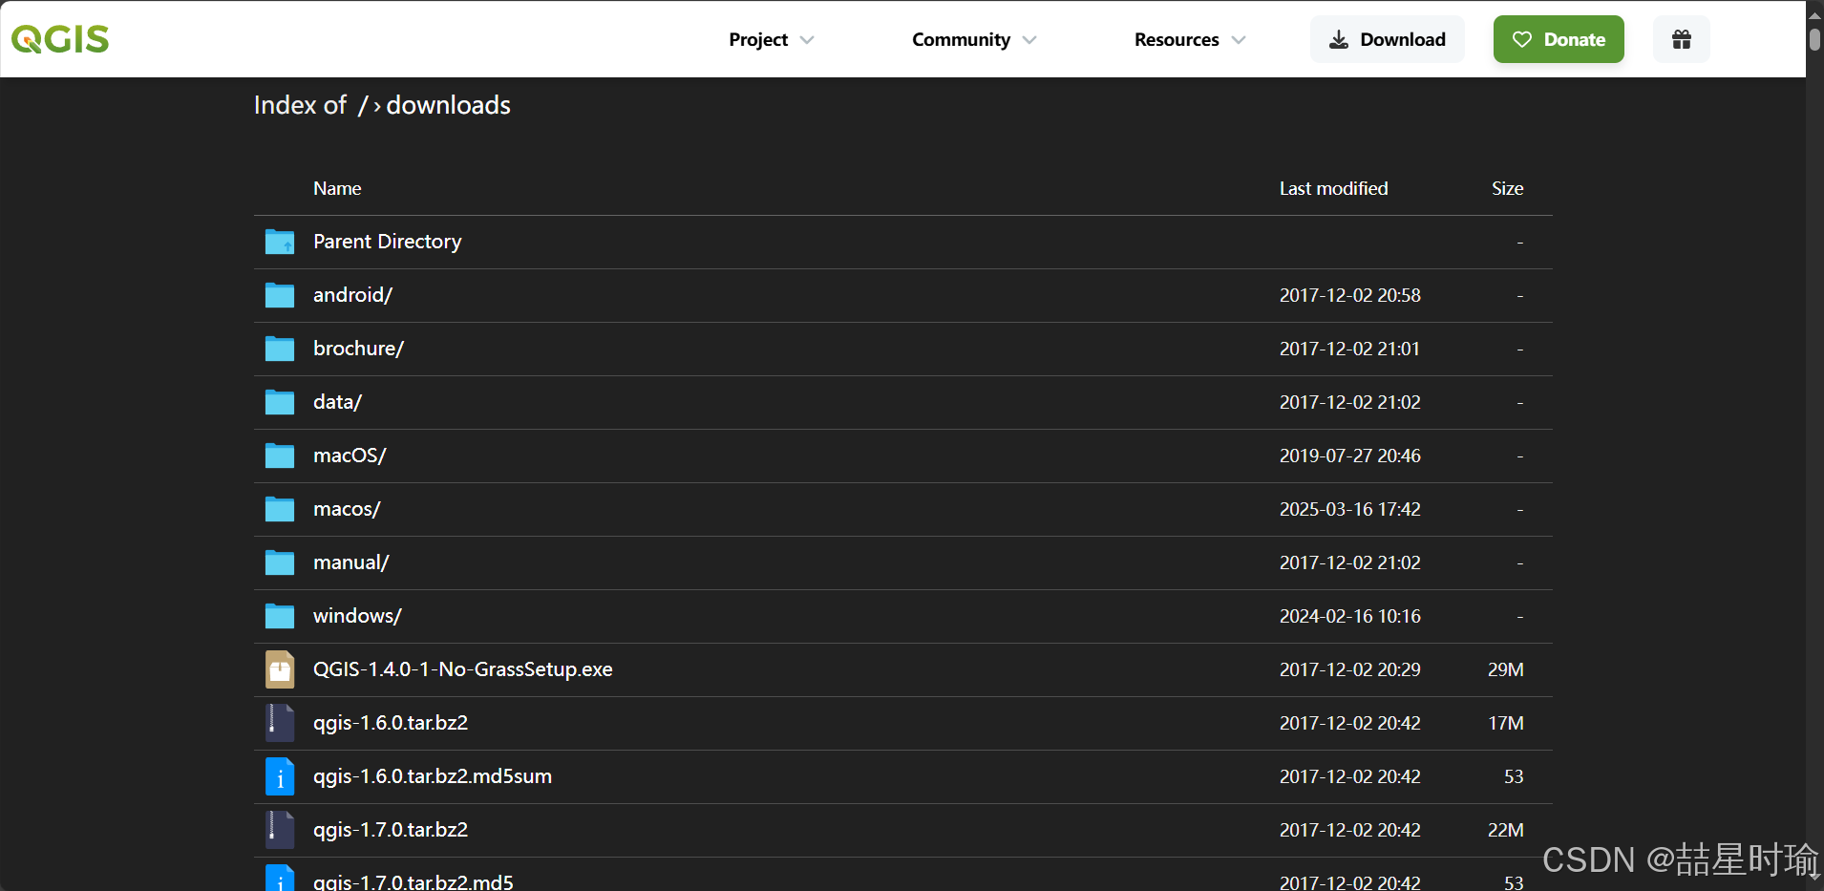
Task: Click the 29M size value
Action: (1506, 669)
